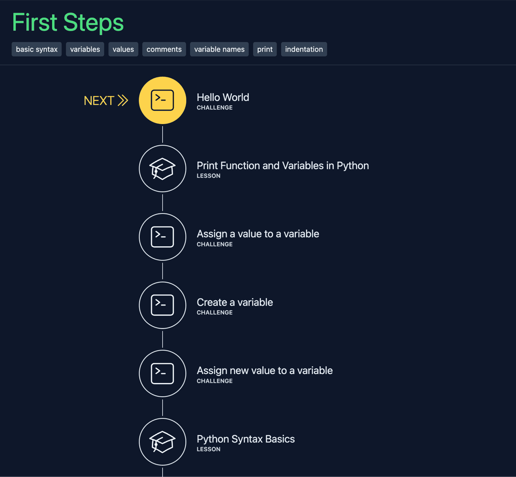The width and height of the screenshot is (516, 477).
Task: Open the Print Function and Variables in Python lesson
Action: pos(283,165)
